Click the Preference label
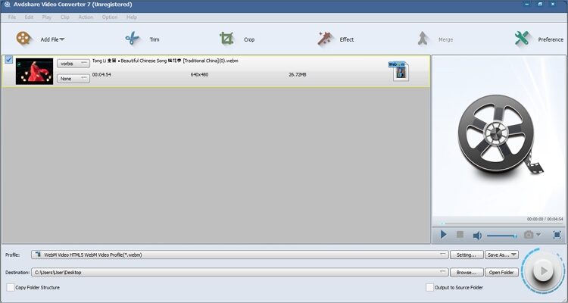The height and width of the screenshot is (303, 568). tap(551, 39)
